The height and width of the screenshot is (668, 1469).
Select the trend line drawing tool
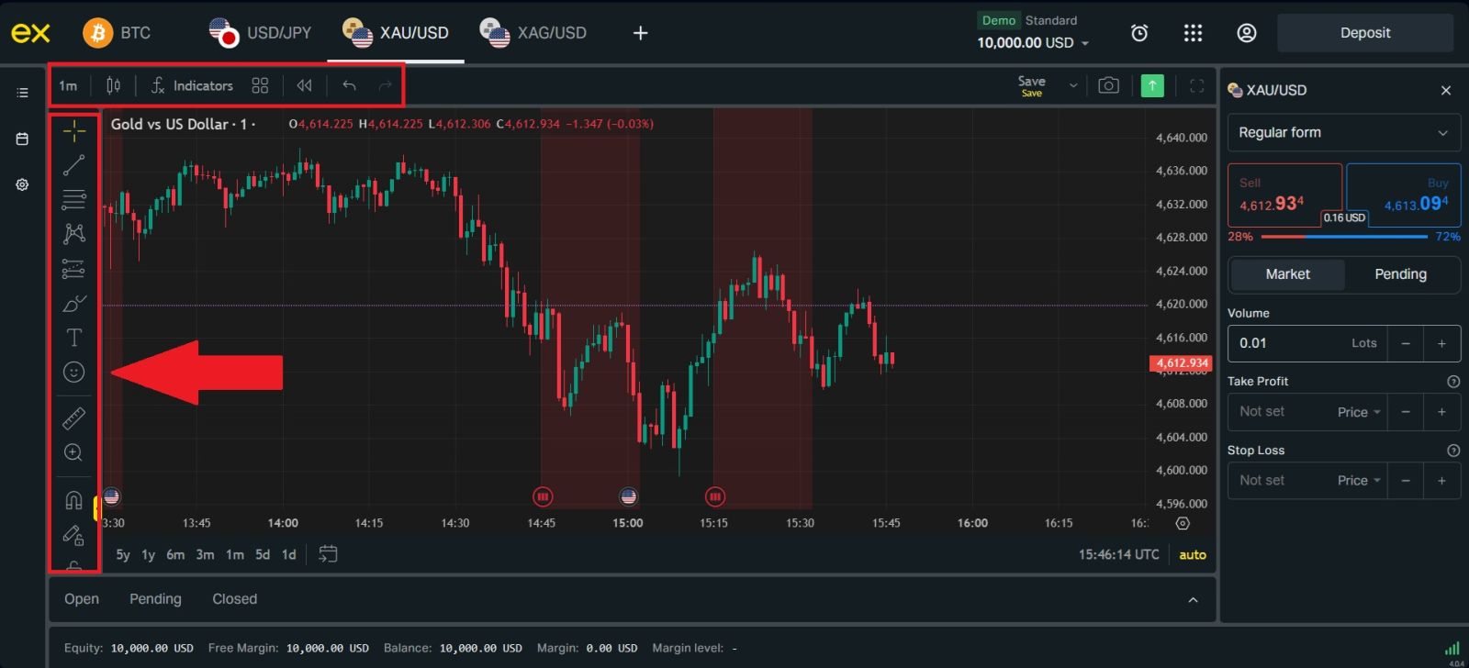tap(73, 165)
